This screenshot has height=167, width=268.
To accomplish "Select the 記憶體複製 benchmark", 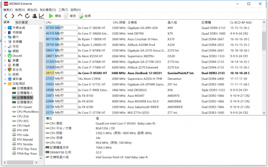I will pos(25,97).
